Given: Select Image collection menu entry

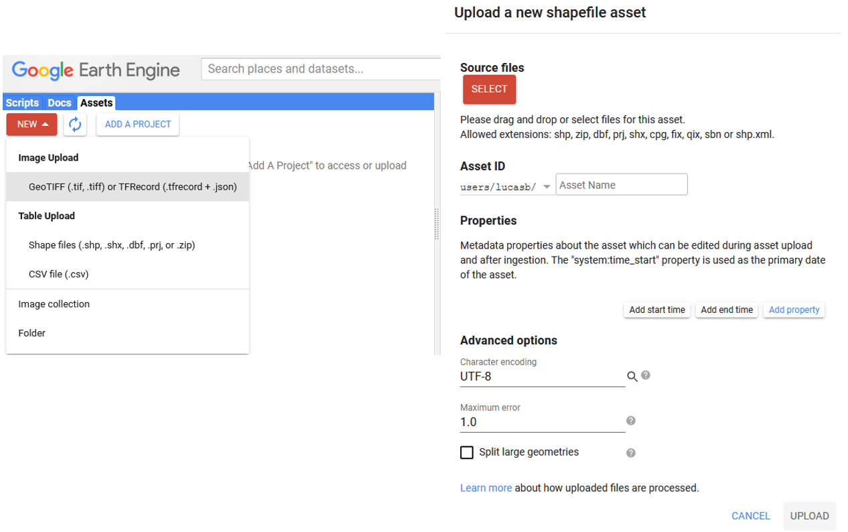Looking at the screenshot, I should tap(127, 304).
